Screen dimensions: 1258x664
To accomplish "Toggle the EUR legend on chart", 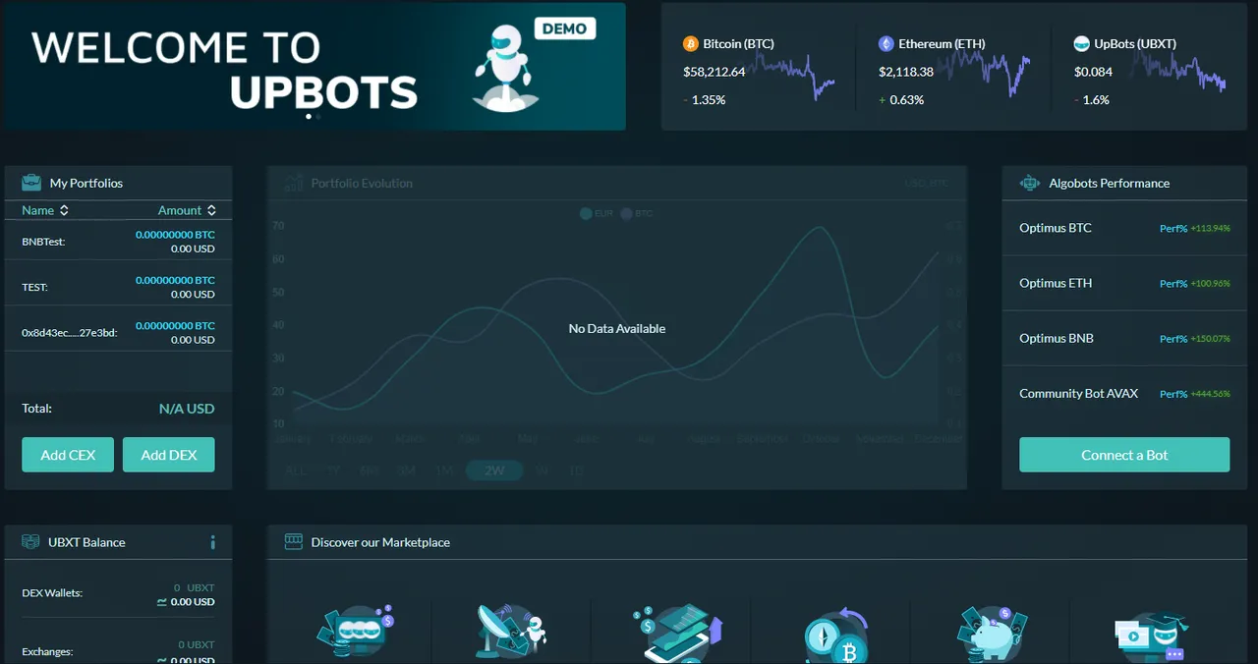I will 597,213.
